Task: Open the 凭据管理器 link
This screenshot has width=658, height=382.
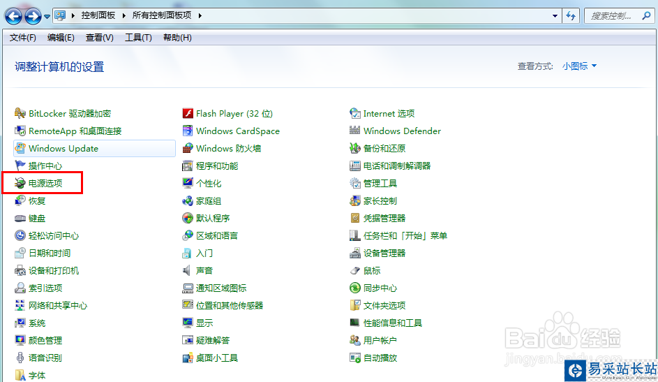Action: 384,219
